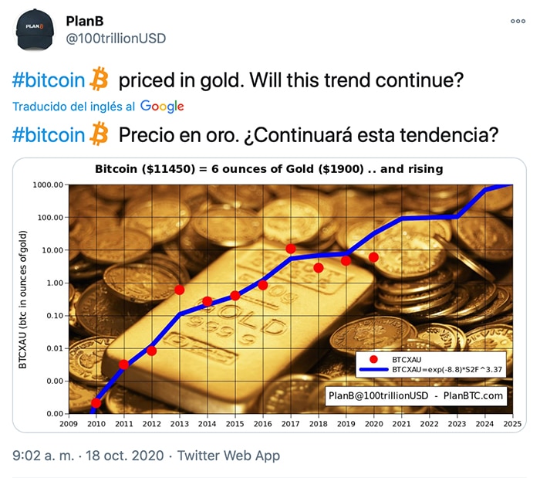The height and width of the screenshot is (478, 540).
Task: Click the #bitcoin hashtag in Spanish translation
Action: click(49, 134)
